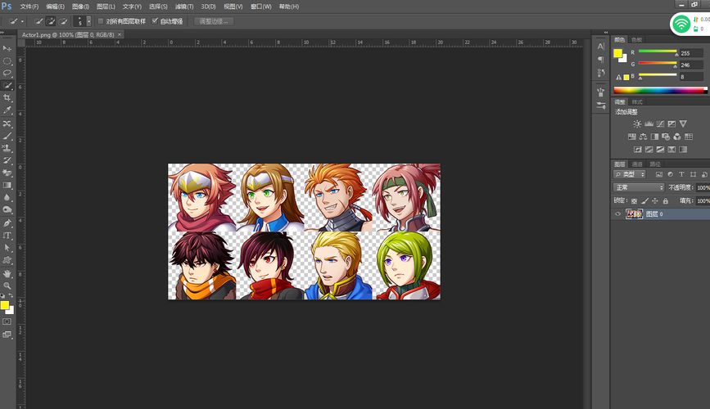710x409 pixels.
Task: Select the Pen tool
Action: click(7, 223)
